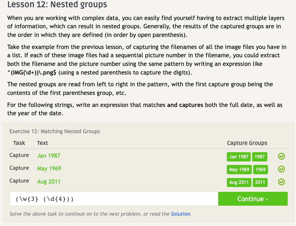
Task: Click the green checkmark for Jan 1987
Action: click(x=281, y=157)
